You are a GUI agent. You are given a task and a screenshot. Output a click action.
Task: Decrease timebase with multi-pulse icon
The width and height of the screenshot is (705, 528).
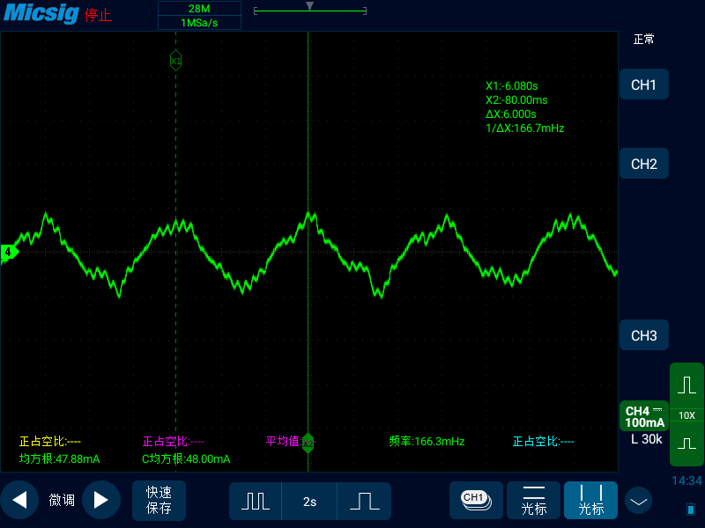point(256,501)
